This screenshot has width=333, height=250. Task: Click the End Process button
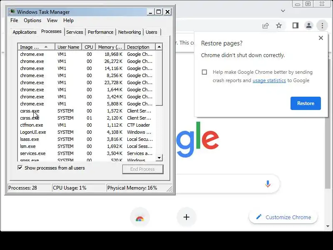coord(143,169)
